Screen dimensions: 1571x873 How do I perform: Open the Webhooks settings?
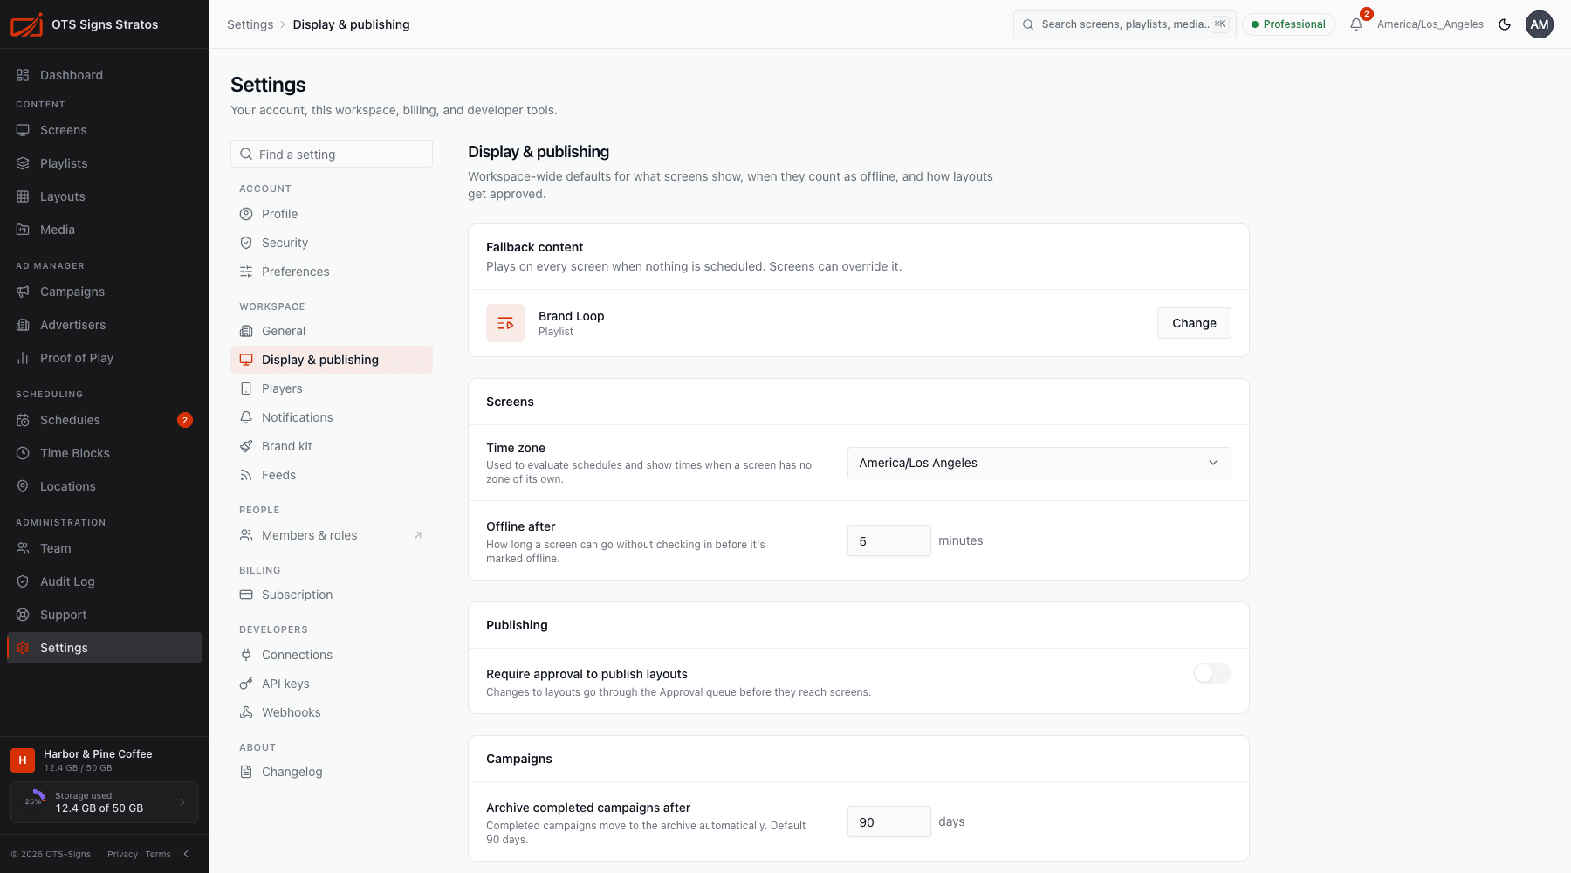(332, 712)
